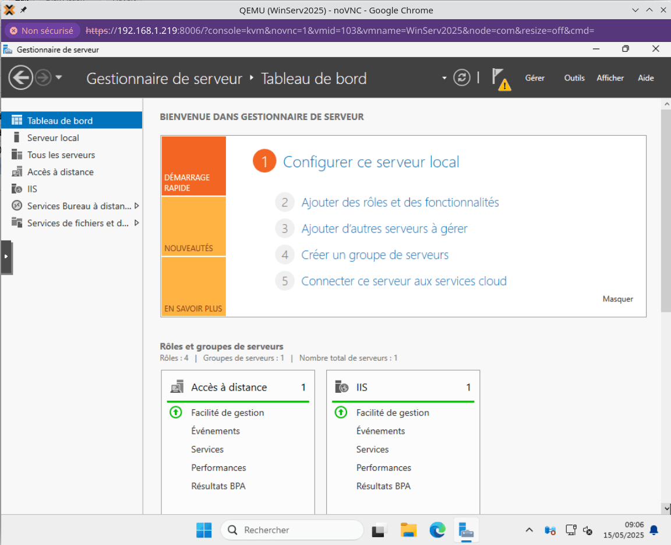Click scrollbar down arrow at bottom
Screen dimensions: 671x545
(x=666, y=508)
